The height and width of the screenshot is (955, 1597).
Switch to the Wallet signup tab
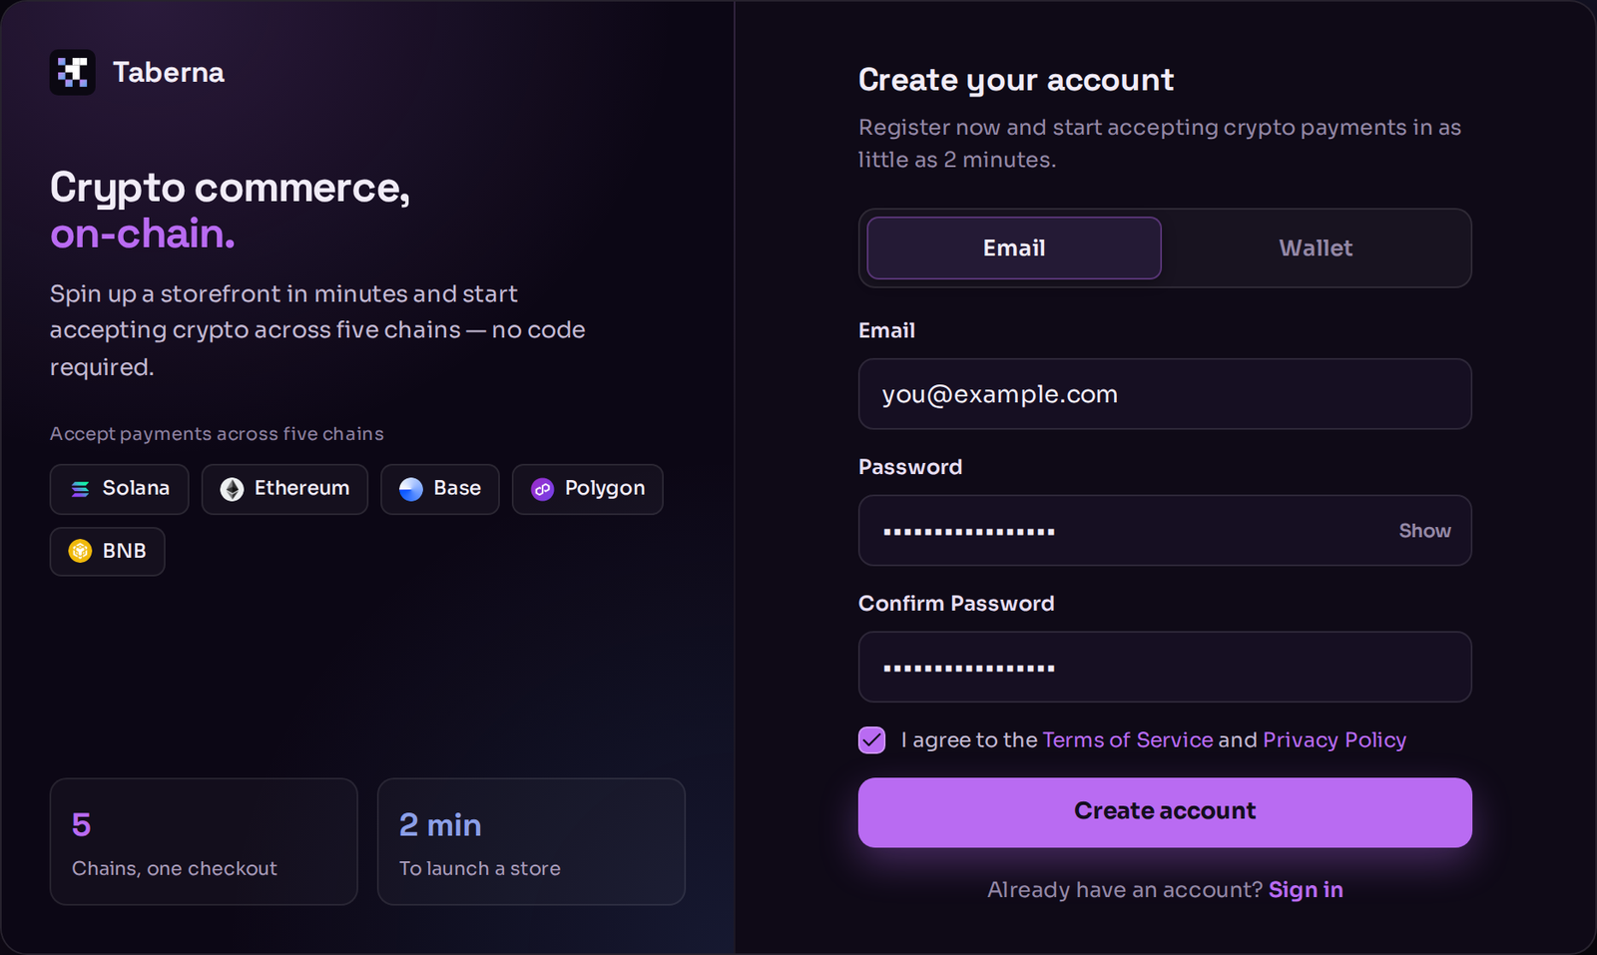click(1316, 247)
